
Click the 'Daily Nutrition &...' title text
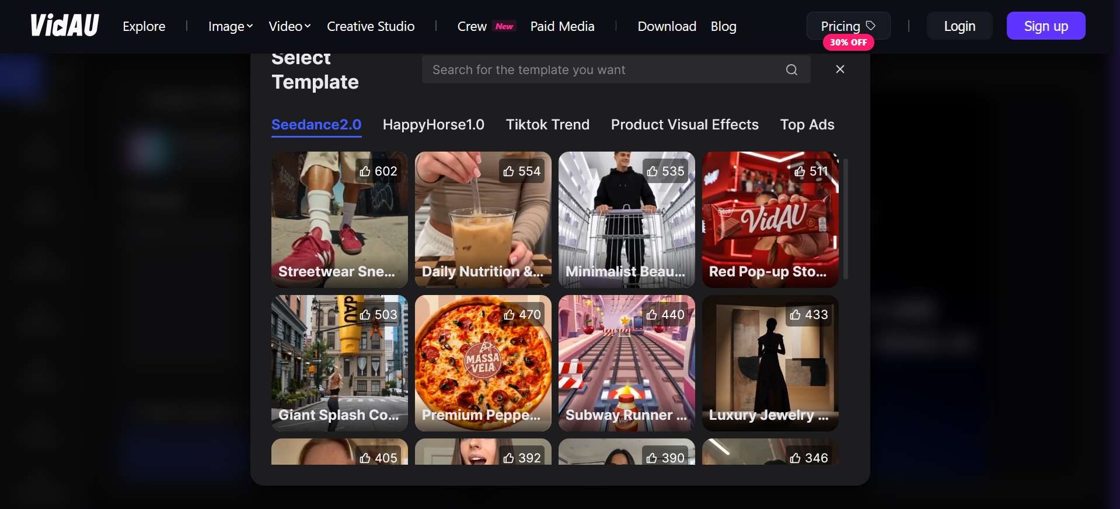point(483,272)
